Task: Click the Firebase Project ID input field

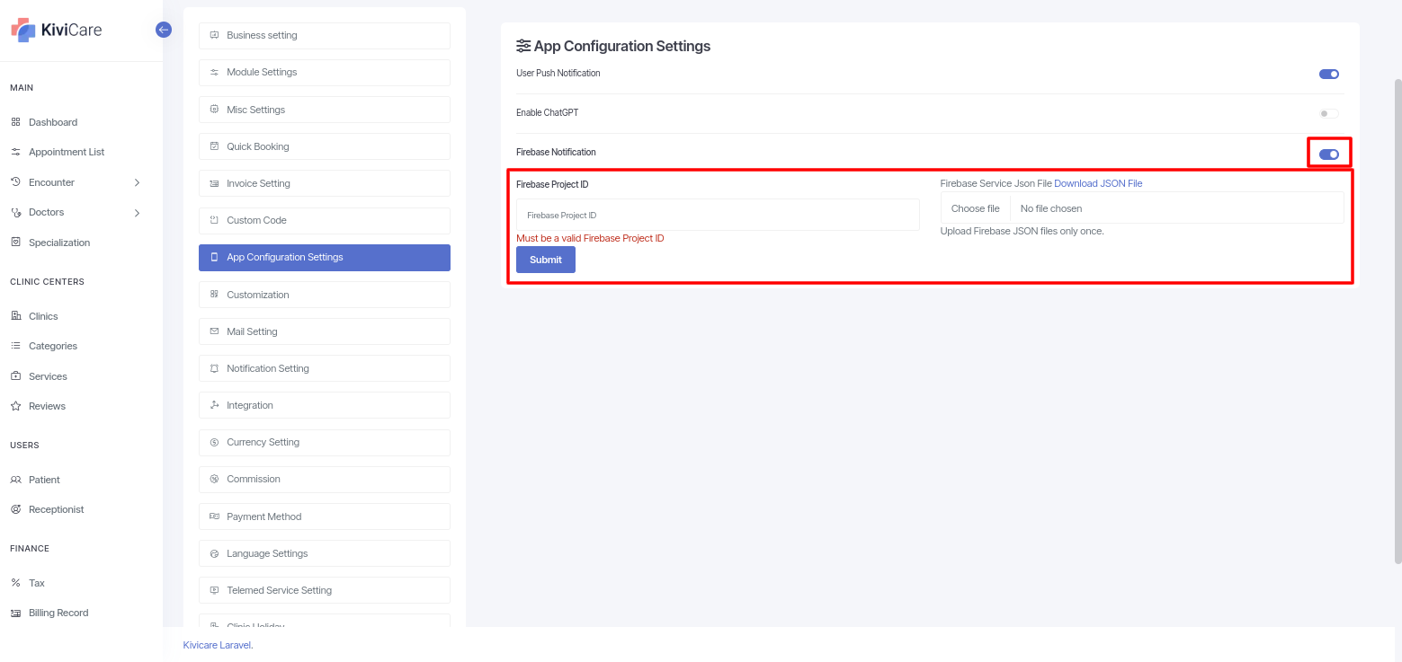Action: (x=717, y=216)
